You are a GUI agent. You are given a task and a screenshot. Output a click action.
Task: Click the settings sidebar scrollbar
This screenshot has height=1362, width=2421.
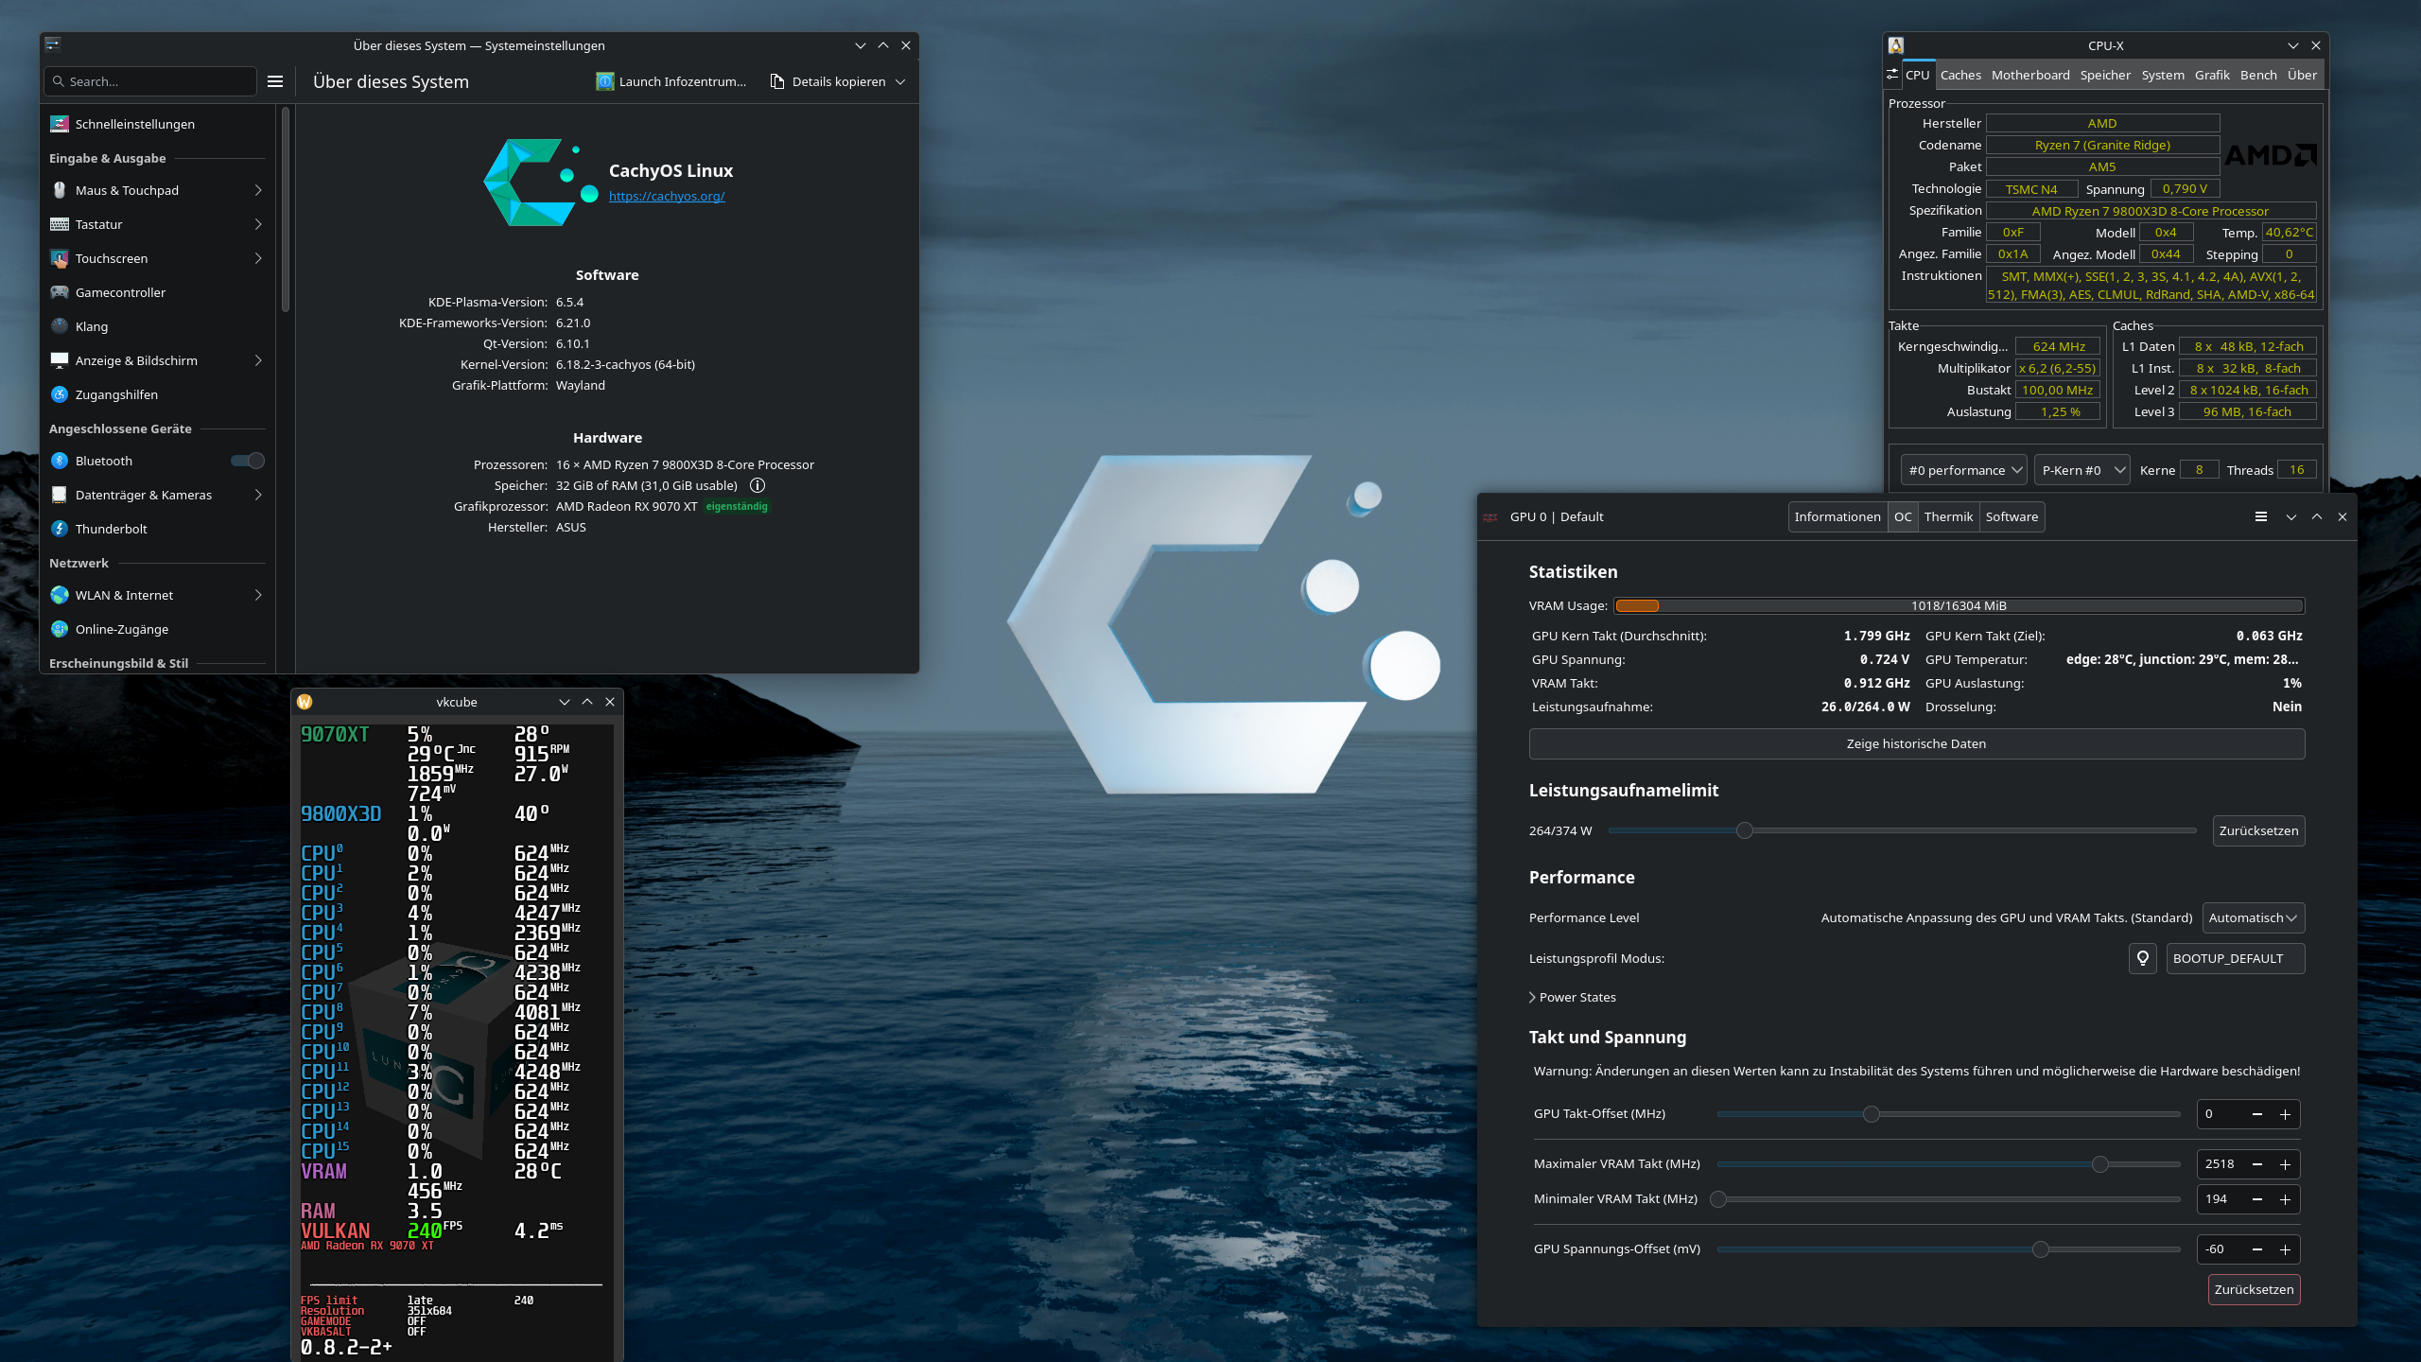coord(286,208)
